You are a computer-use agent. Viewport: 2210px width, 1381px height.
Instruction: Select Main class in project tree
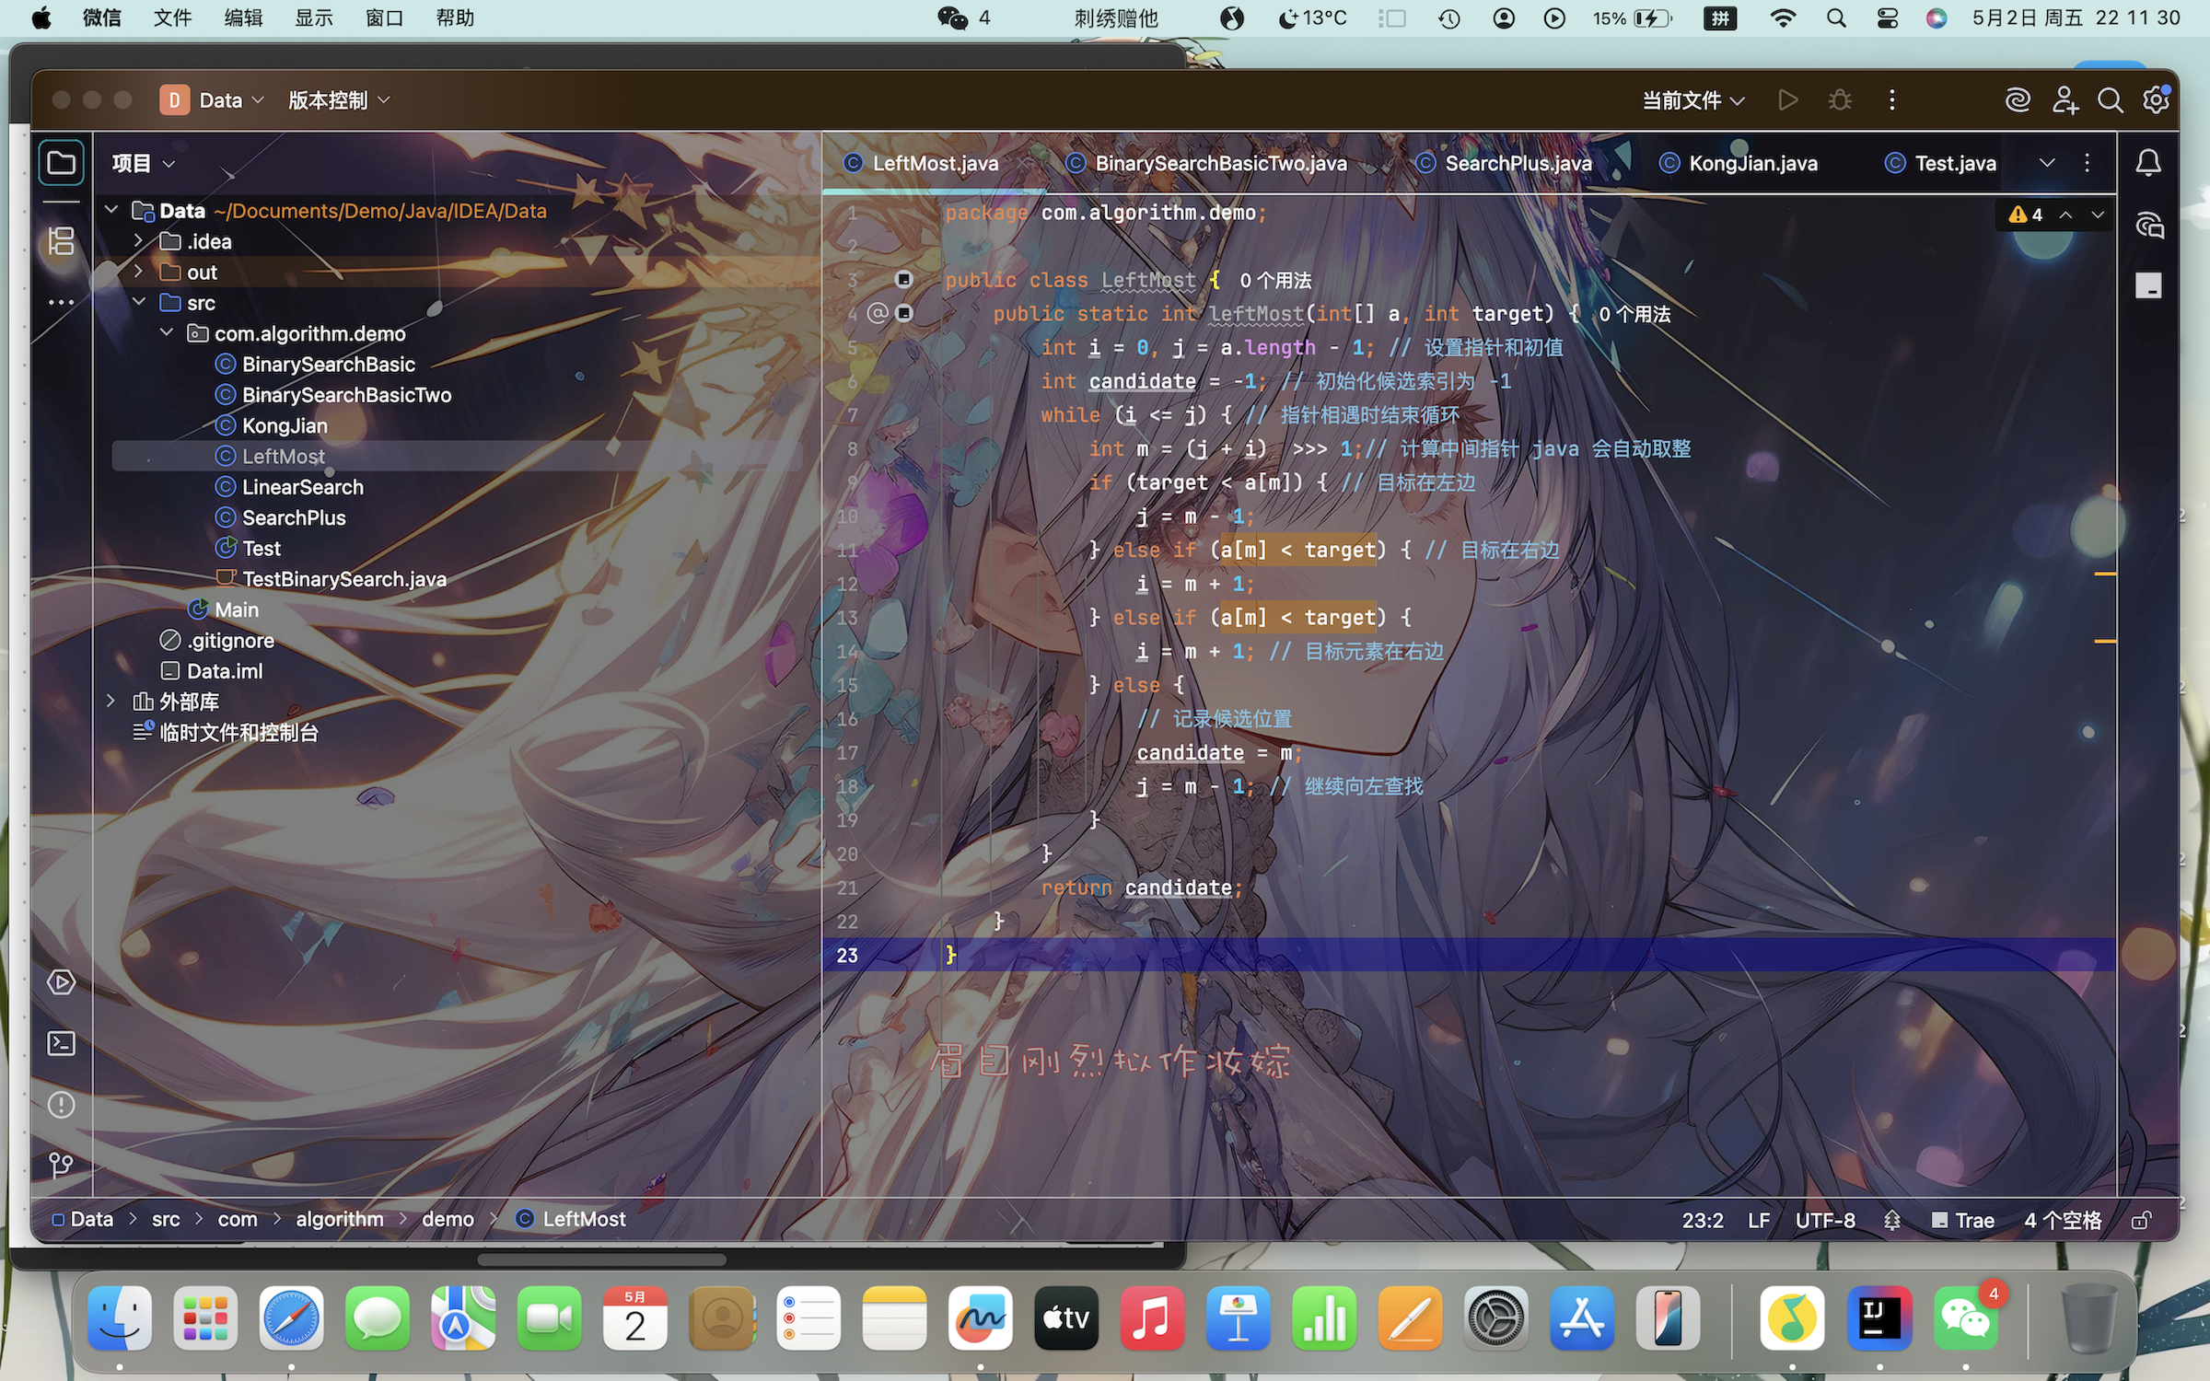click(236, 609)
